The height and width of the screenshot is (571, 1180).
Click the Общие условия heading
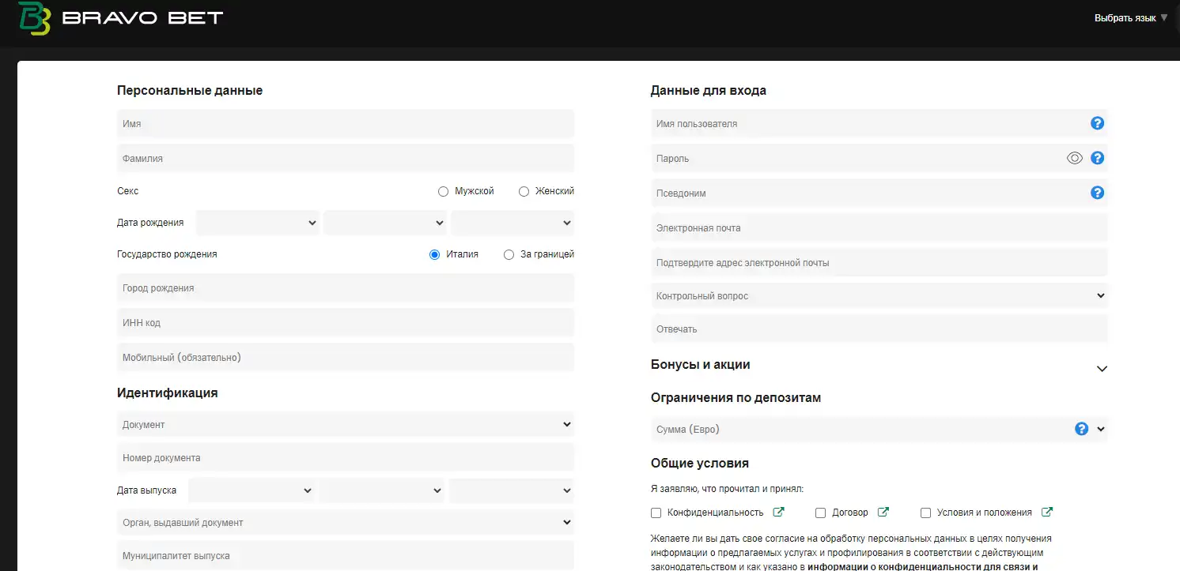[x=699, y=463]
